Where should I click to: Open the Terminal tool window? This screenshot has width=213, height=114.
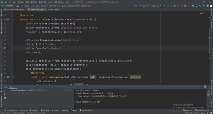45,110
